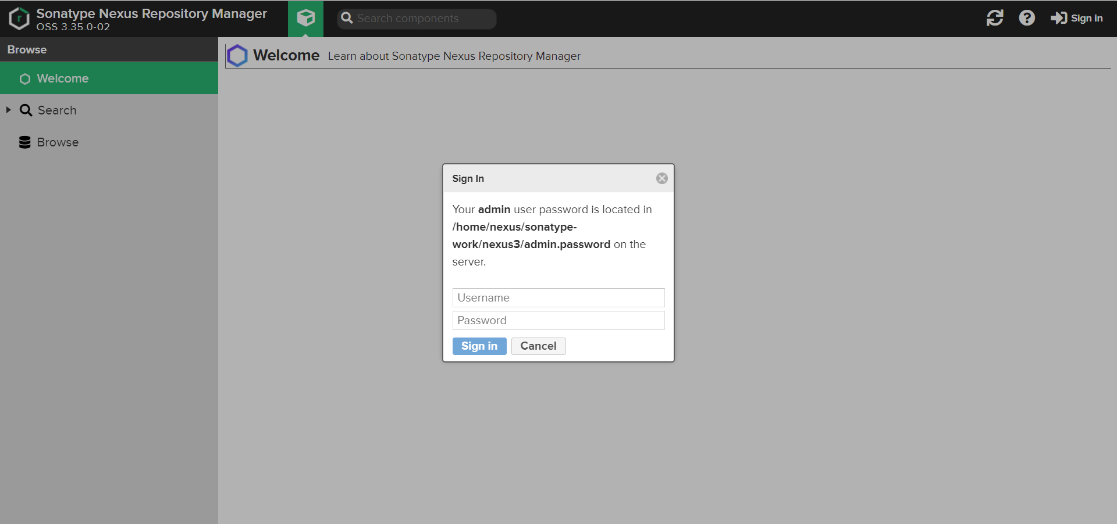
Task: Click the Sonatype Nexus logo icon
Action: point(19,19)
